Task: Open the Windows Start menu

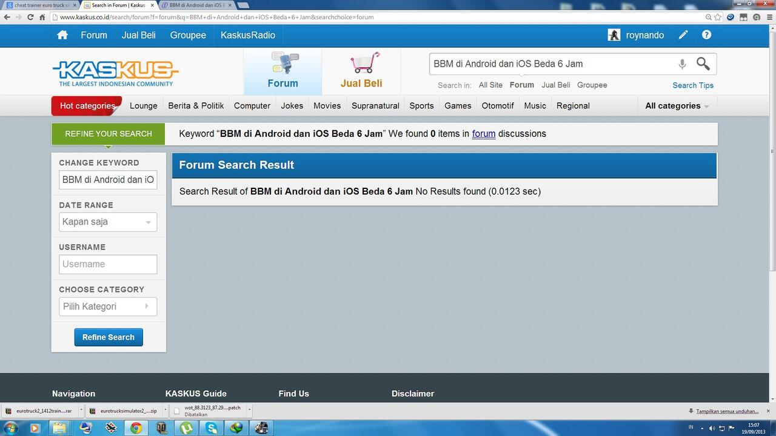Action: [x=10, y=428]
